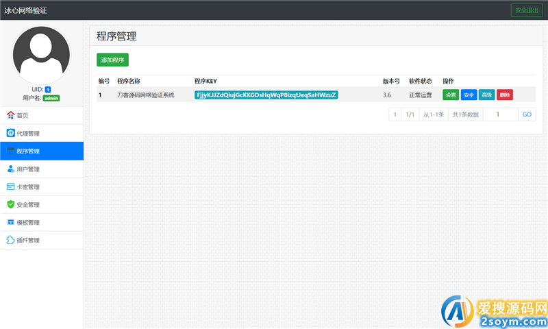Click the shield icon beside 安全管理
548x329 pixels.
click(10, 204)
